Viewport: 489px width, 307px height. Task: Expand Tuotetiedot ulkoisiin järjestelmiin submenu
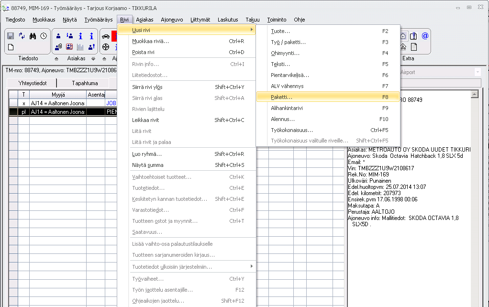[x=192, y=267]
